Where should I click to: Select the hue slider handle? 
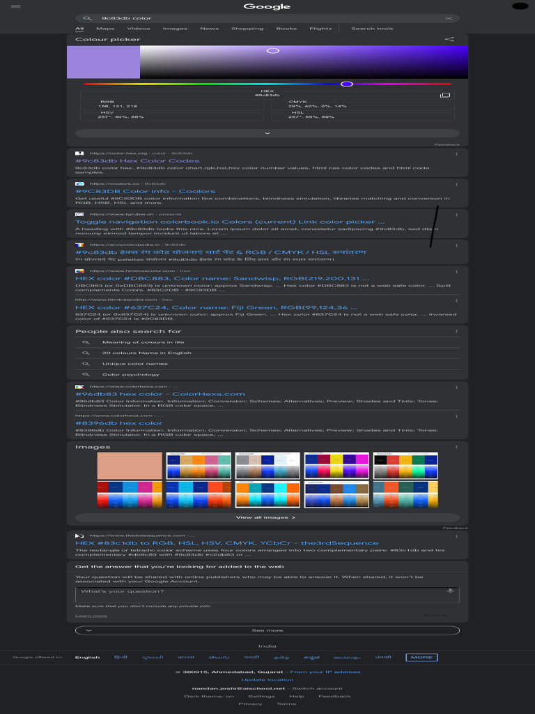347,84
